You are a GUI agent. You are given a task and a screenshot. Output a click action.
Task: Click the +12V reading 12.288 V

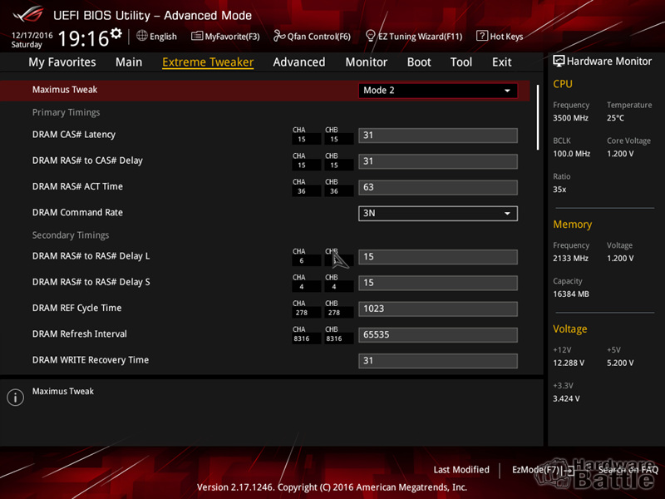point(569,363)
